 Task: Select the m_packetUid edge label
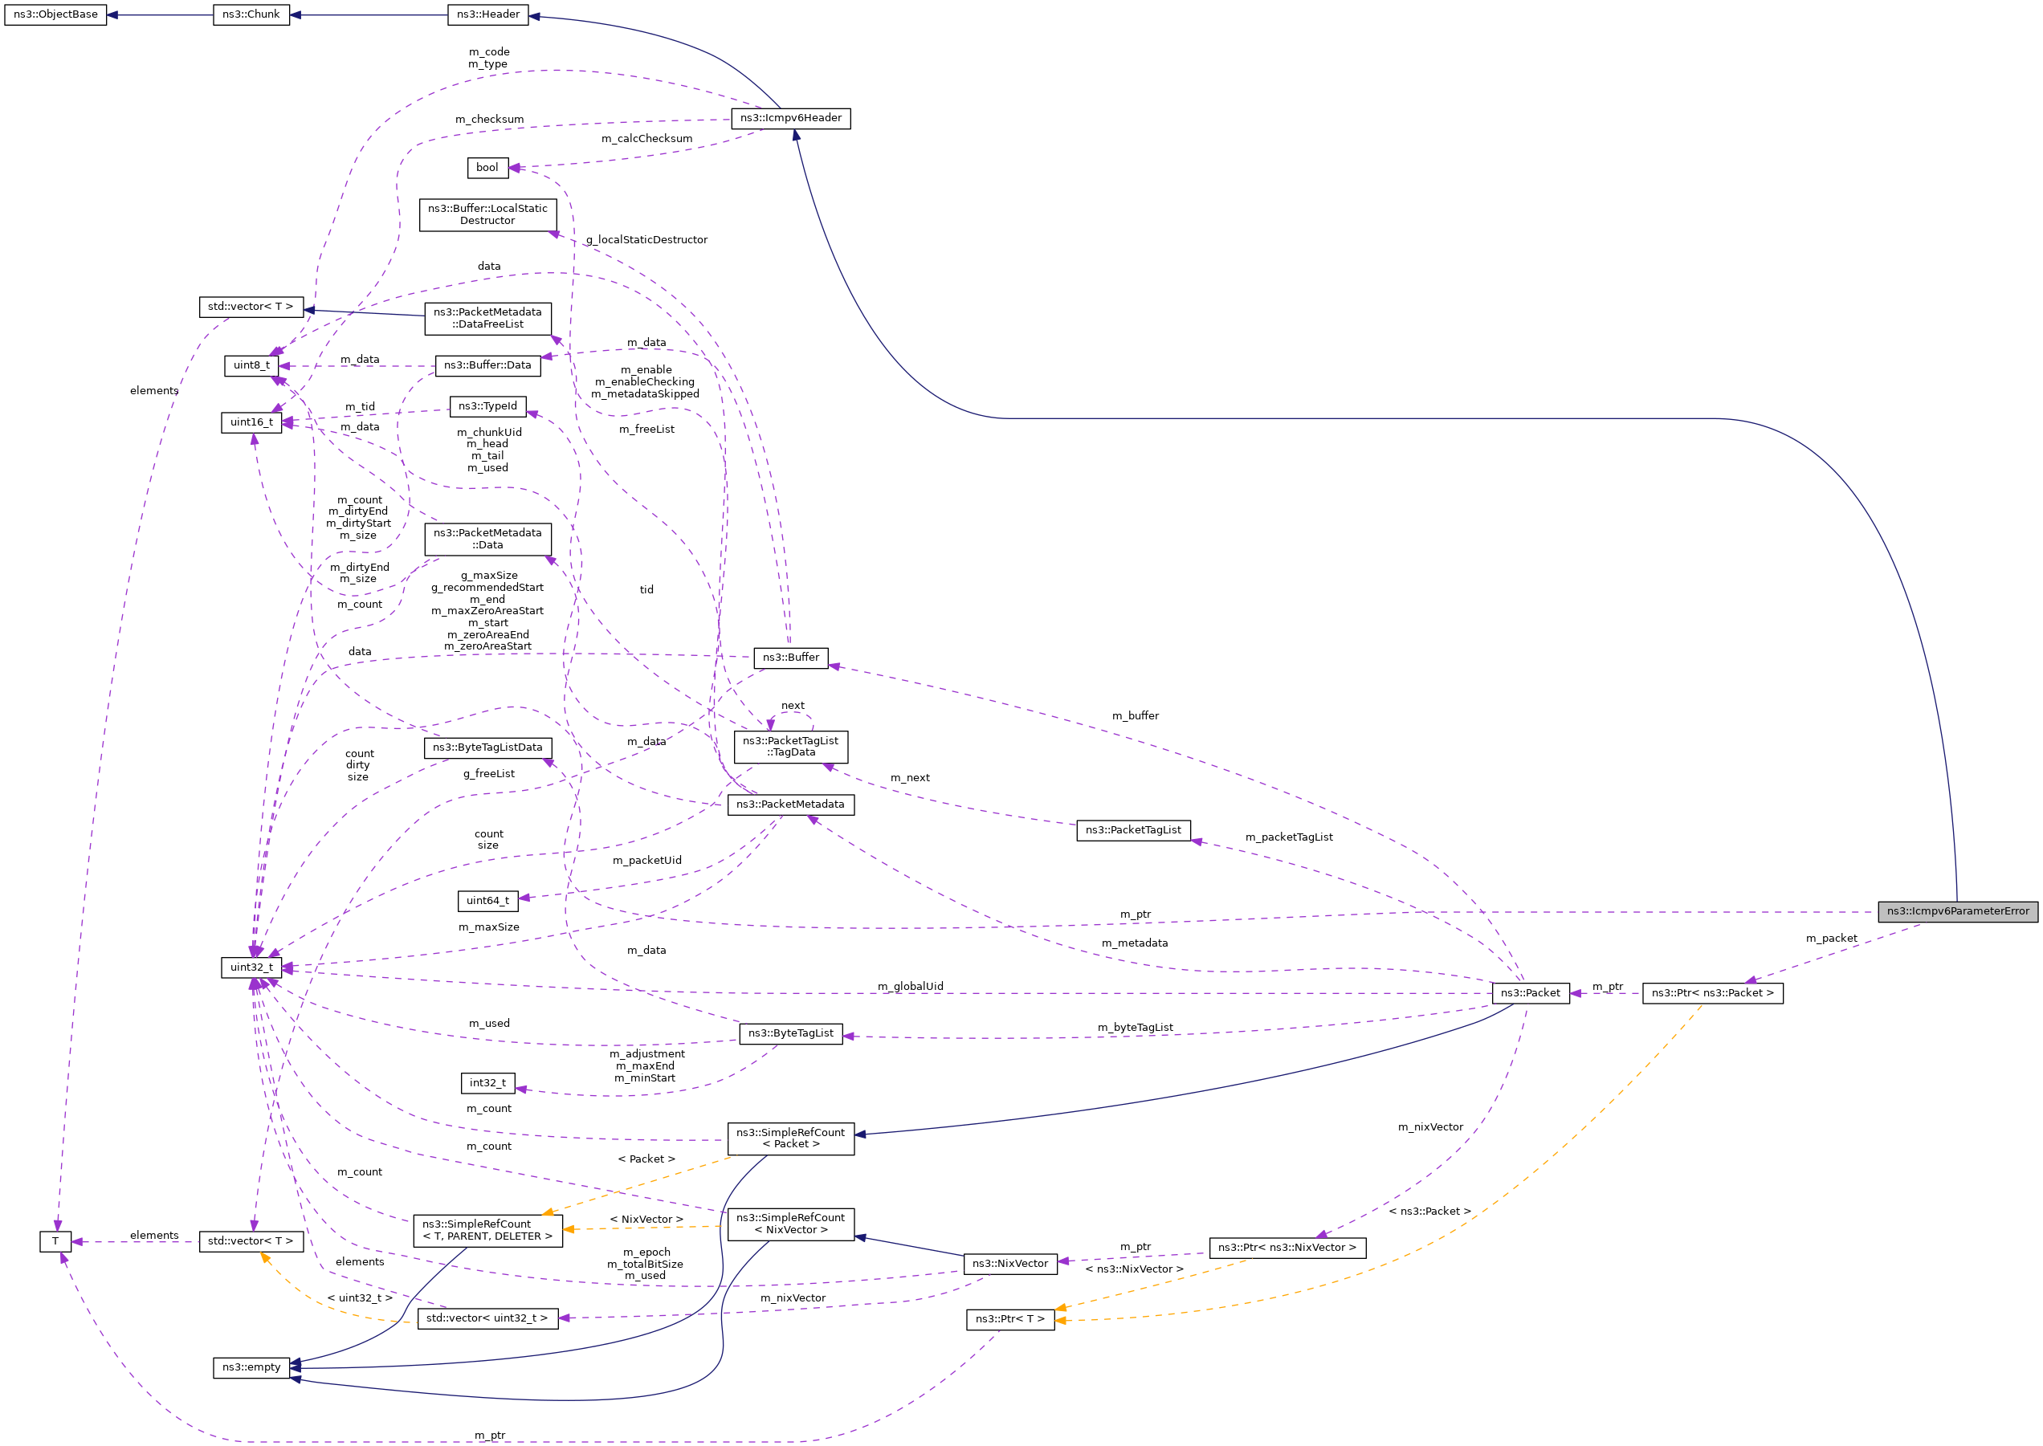pyautogui.click(x=647, y=861)
